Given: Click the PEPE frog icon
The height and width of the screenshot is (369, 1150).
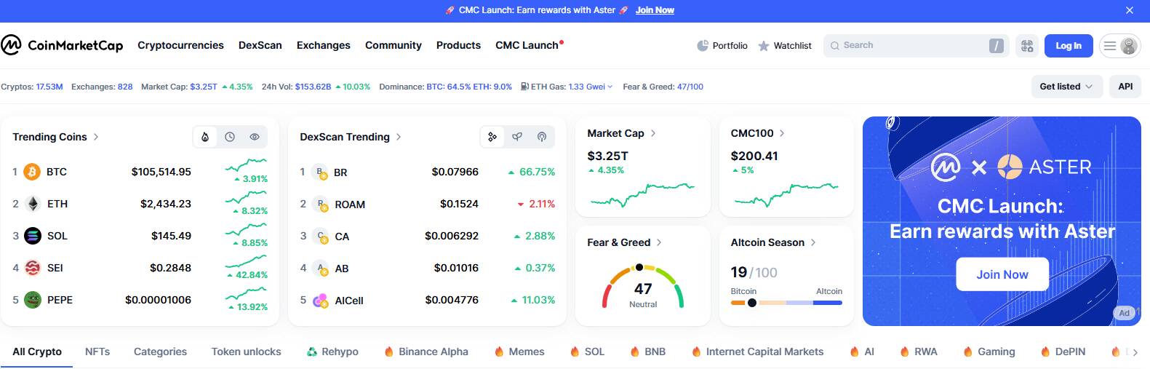Looking at the screenshot, I should [x=33, y=300].
